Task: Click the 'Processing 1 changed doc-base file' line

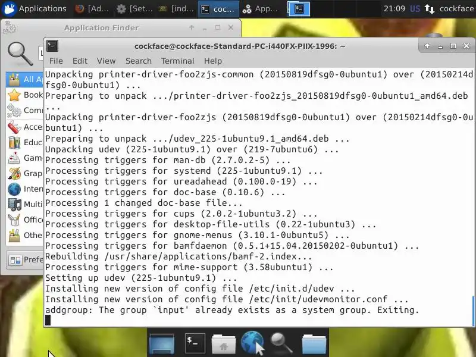Action: pyautogui.click(x=143, y=203)
